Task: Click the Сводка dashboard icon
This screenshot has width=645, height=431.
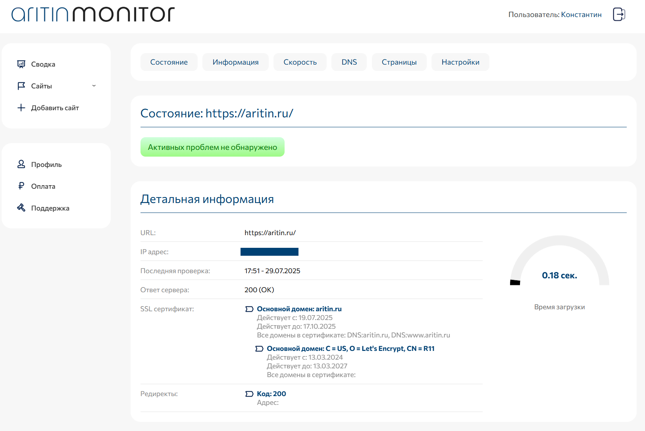Action: pyautogui.click(x=21, y=64)
